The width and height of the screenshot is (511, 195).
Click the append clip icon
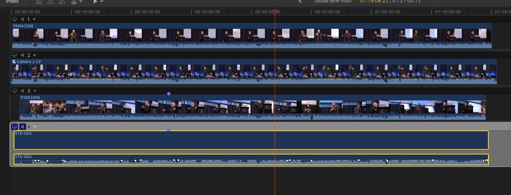pyautogui.click(x=61, y=2)
